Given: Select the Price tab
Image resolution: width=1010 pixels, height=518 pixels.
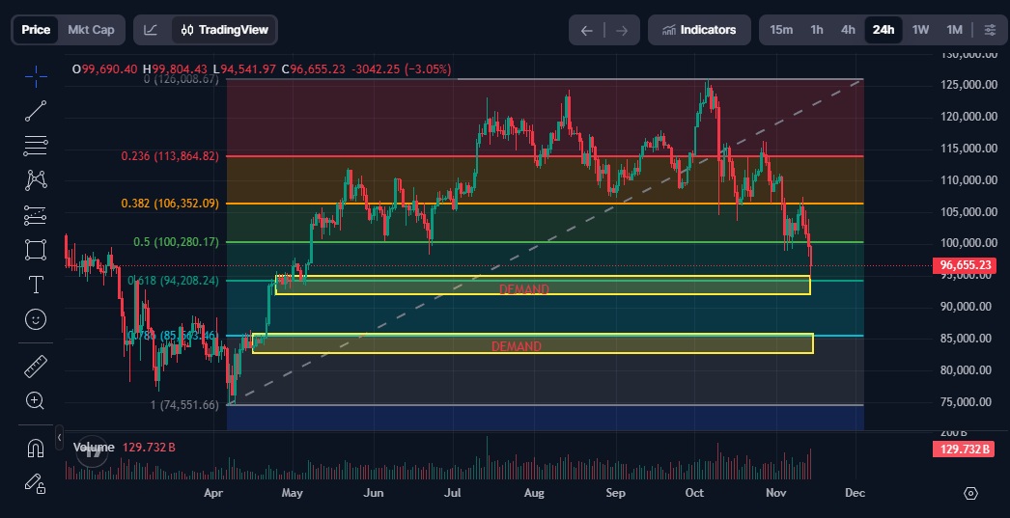Looking at the screenshot, I should (36, 30).
